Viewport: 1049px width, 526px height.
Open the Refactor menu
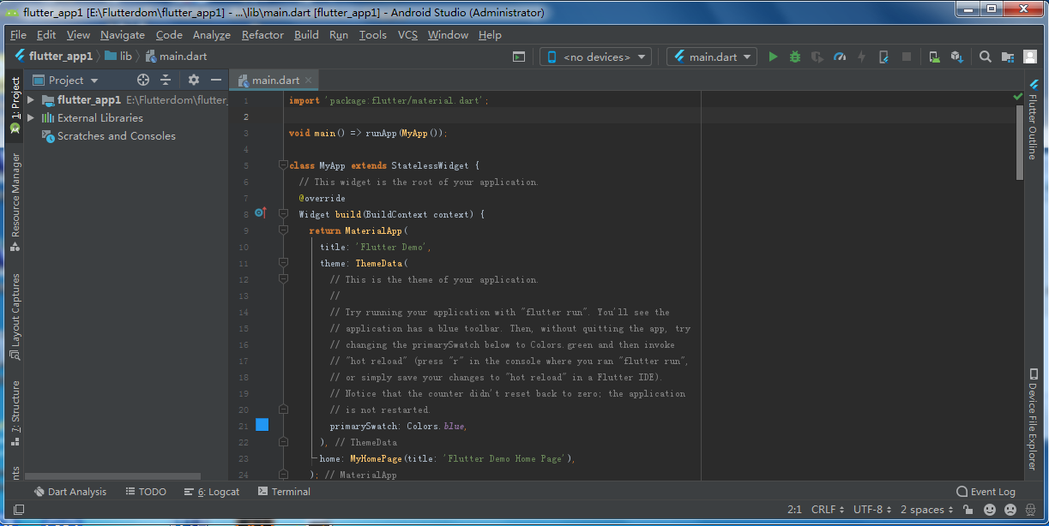pyautogui.click(x=262, y=35)
